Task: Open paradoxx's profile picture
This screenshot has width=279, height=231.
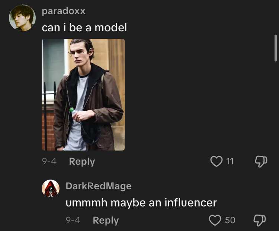Action: 22,18
